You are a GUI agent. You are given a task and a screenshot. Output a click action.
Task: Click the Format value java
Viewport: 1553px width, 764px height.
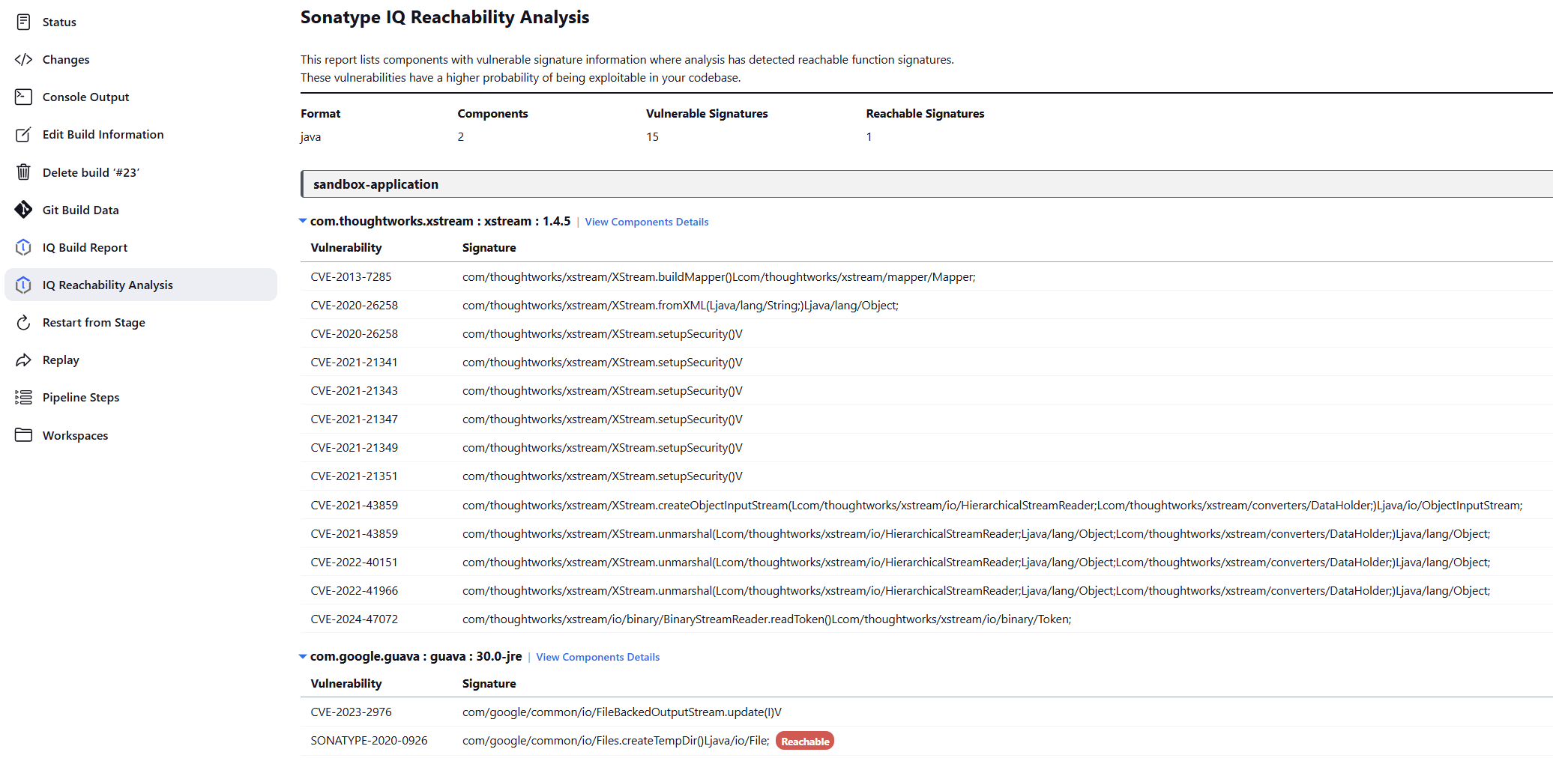310,136
